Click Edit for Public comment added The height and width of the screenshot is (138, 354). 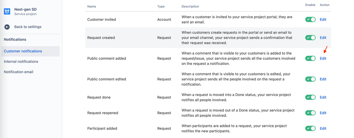[x=323, y=59]
